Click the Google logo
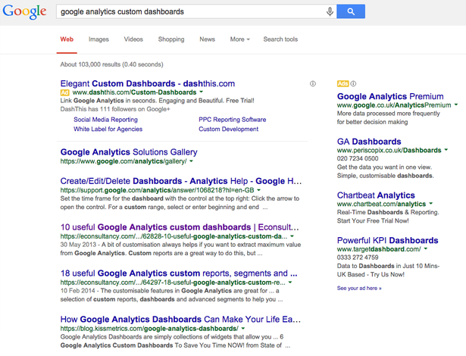 (24, 12)
